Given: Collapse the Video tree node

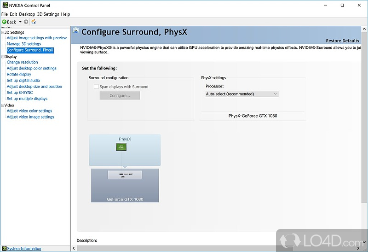Looking at the screenshot, I should [x=2, y=105].
